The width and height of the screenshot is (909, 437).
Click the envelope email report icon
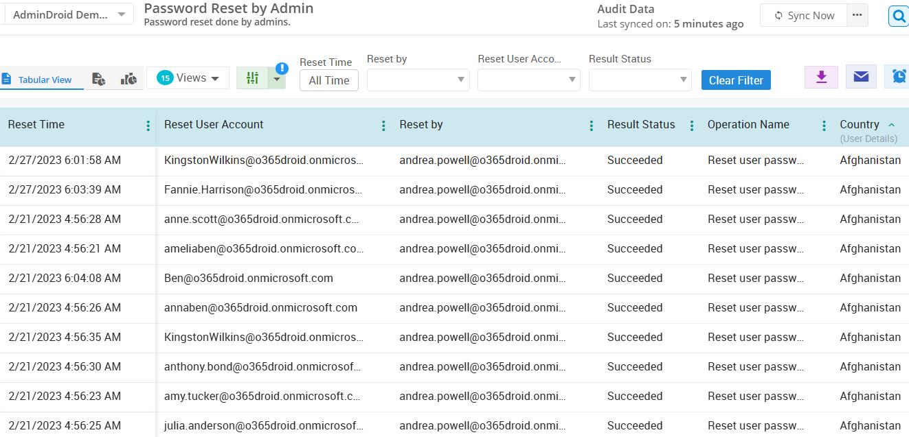(x=861, y=77)
